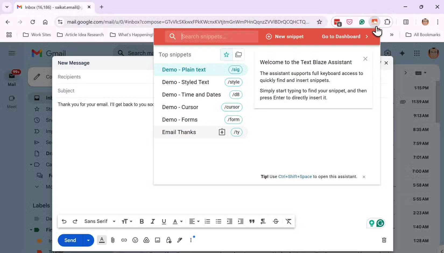The image size is (444, 253).
Task: Click Go to Dashboard in Text Blaze
Action: pos(341,37)
